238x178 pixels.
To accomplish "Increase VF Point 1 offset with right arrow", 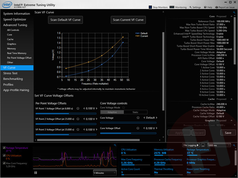I will coord(96,108).
